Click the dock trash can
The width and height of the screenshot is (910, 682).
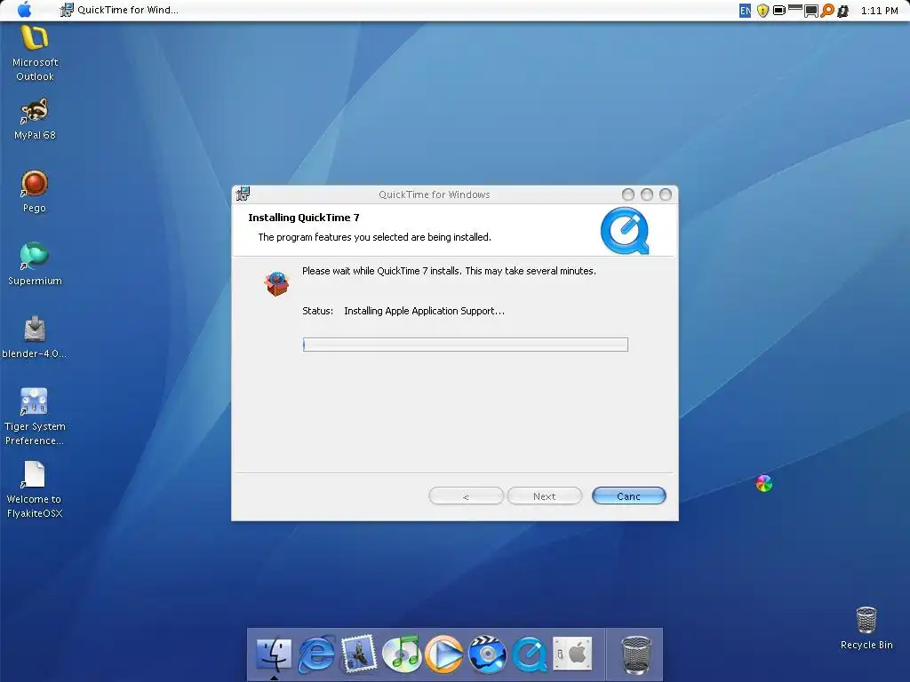[636, 655]
